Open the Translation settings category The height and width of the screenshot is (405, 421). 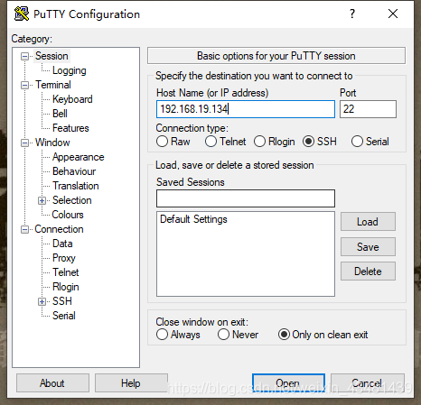[76, 186]
